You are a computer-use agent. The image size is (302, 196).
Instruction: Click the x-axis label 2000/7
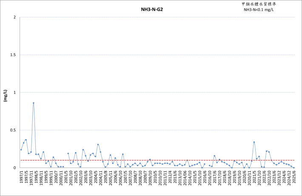pyautogui.click(x=56, y=177)
